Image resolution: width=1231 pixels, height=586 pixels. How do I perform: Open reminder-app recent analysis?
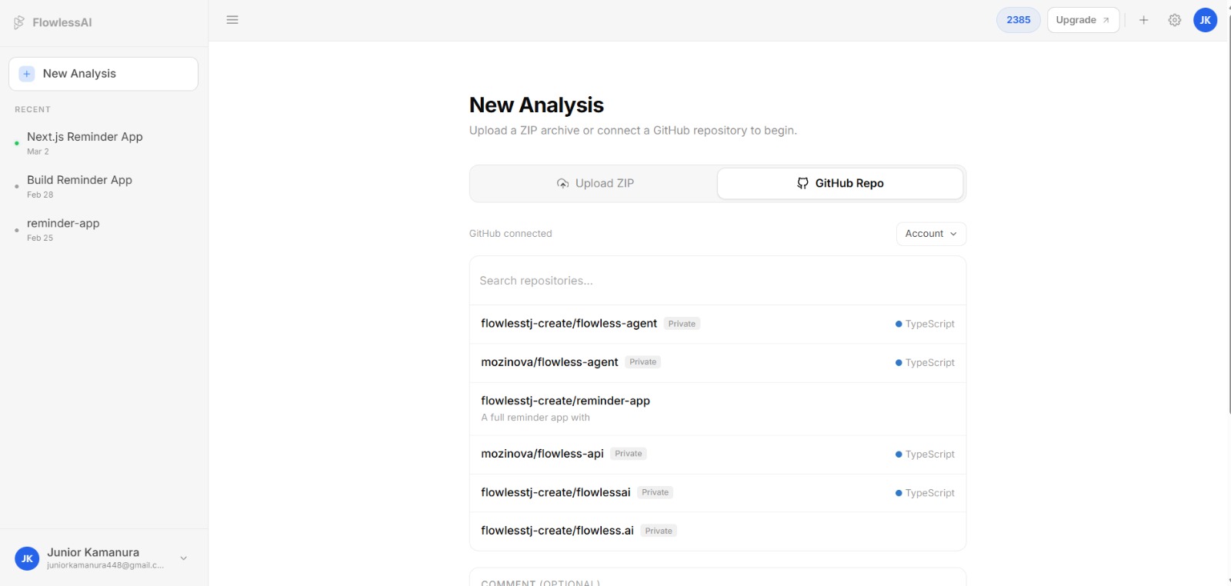pyautogui.click(x=103, y=229)
